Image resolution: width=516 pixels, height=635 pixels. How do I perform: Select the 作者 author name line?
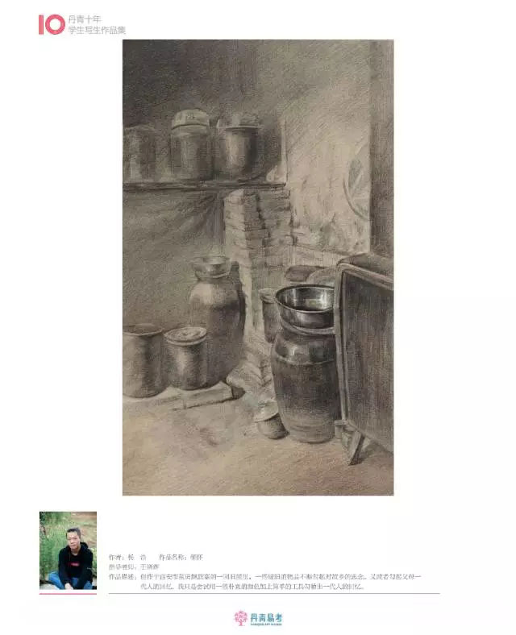[127, 558]
